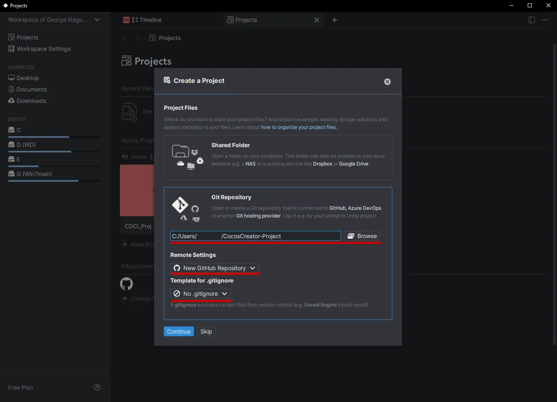Screen dimensions: 557x402
Task: Click the back navigation arrow
Action: point(125,38)
